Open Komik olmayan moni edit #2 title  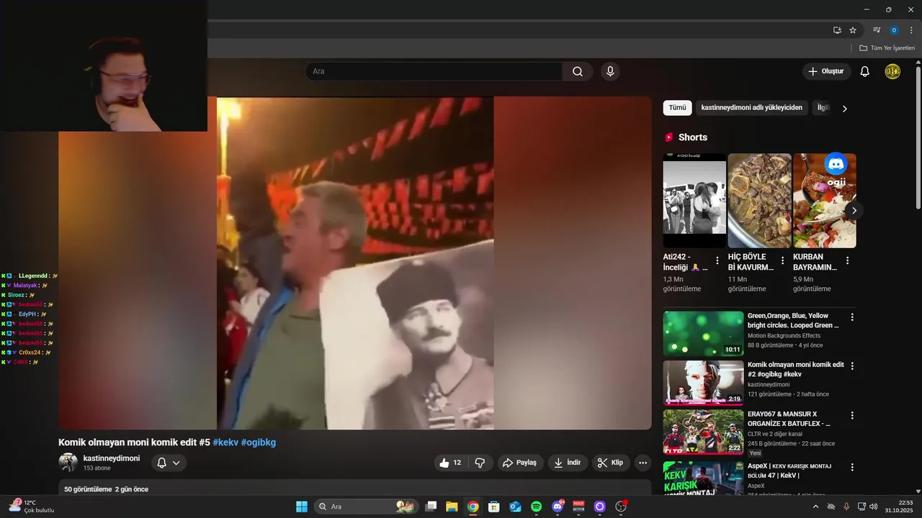pos(795,369)
